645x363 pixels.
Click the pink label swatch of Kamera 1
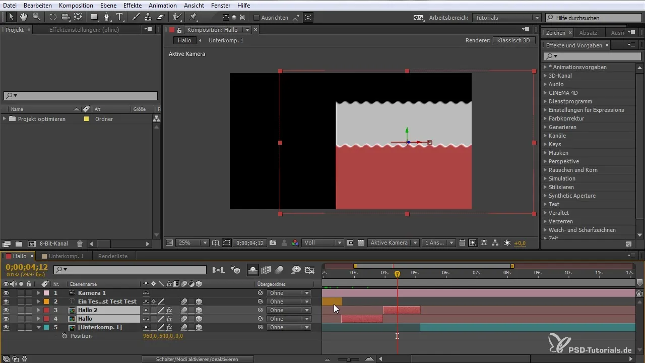coord(46,293)
